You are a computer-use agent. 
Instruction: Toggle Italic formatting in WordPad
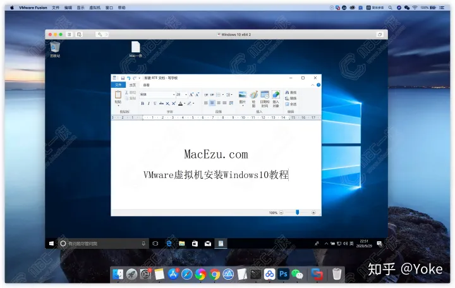coord(149,103)
